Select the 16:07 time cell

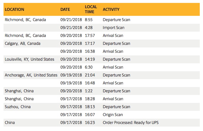(90, 115)
